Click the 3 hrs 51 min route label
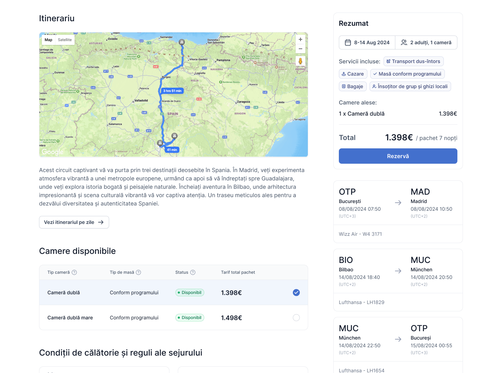 coord(172,91)
